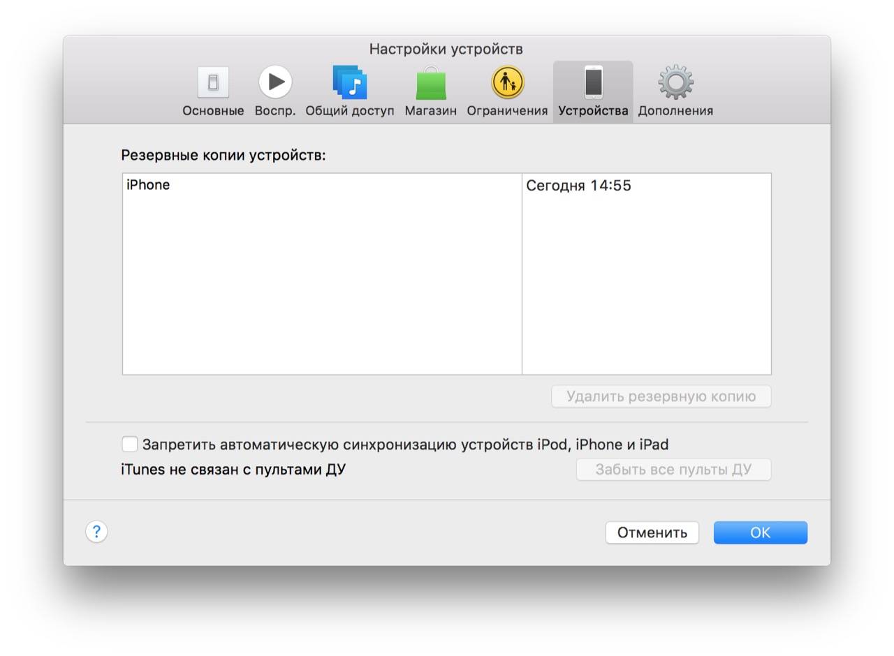Open the Магазин store preferences pane

pyautogui.click(x=430, y=91)
